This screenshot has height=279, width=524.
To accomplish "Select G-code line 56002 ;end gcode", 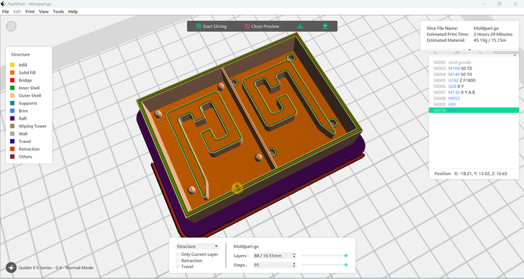I will pyautogui.click(x=474, y=62).
